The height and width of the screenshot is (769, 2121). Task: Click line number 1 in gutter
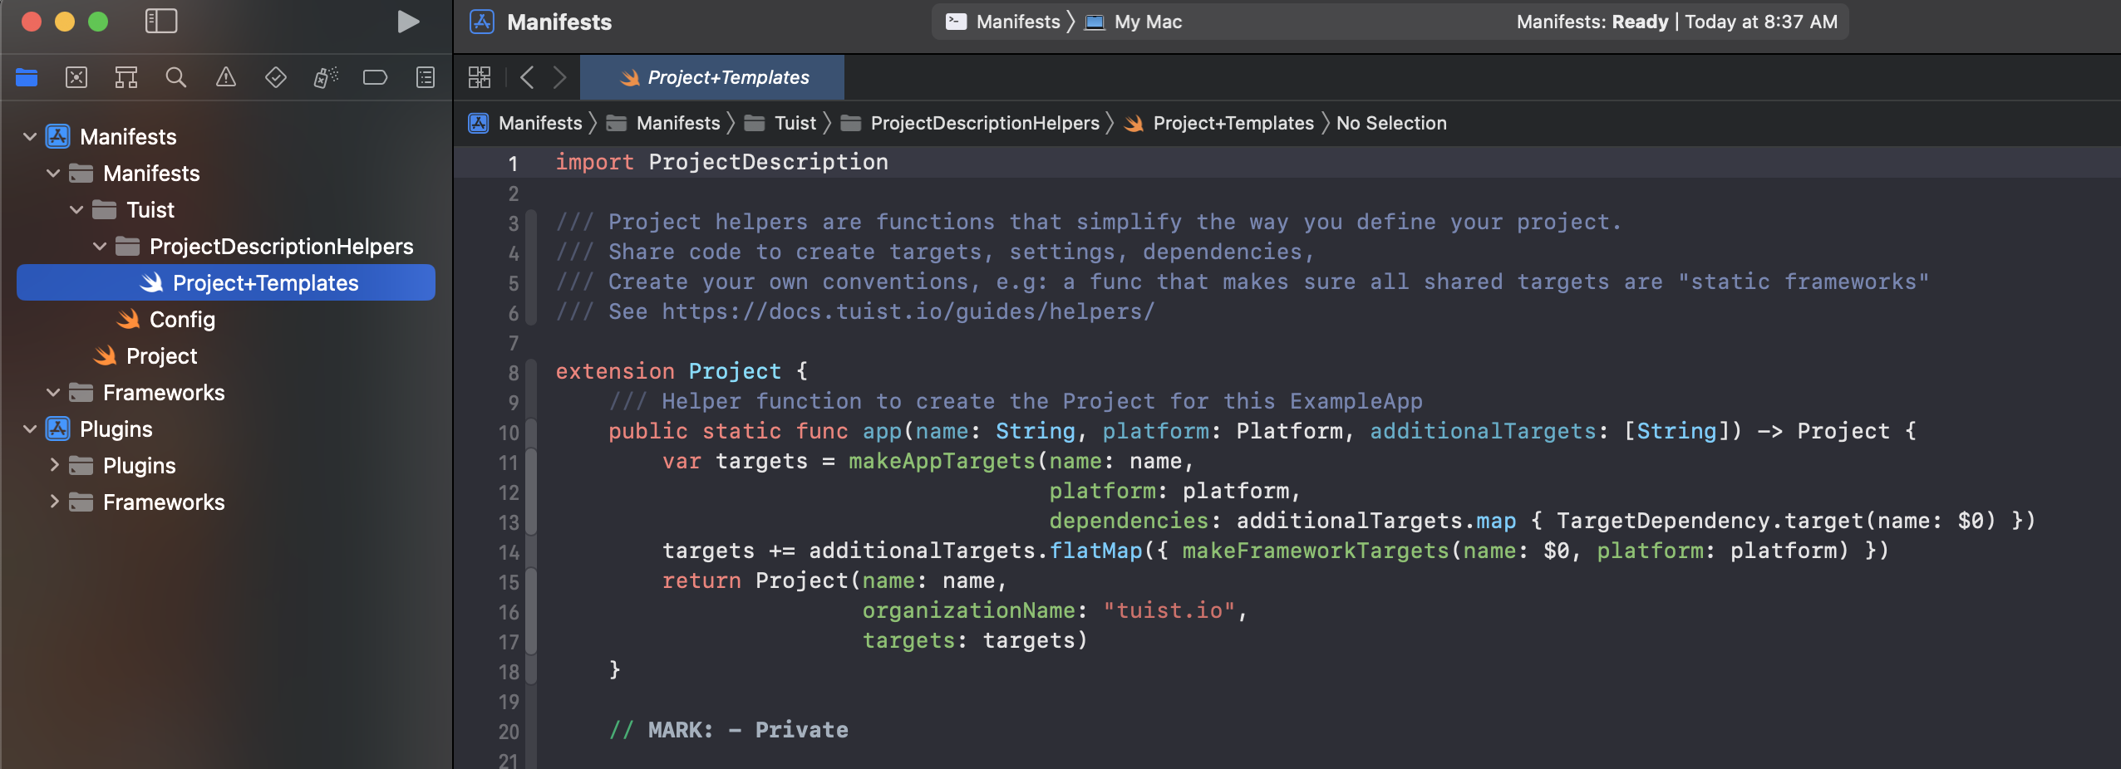(x=513, y=163)
